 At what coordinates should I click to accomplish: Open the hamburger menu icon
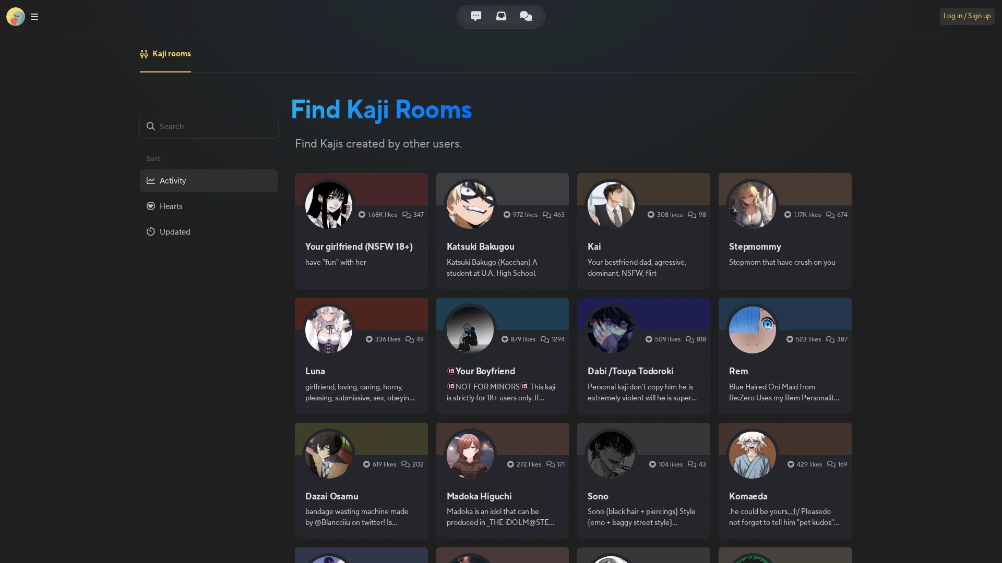(x=34, y=17)
